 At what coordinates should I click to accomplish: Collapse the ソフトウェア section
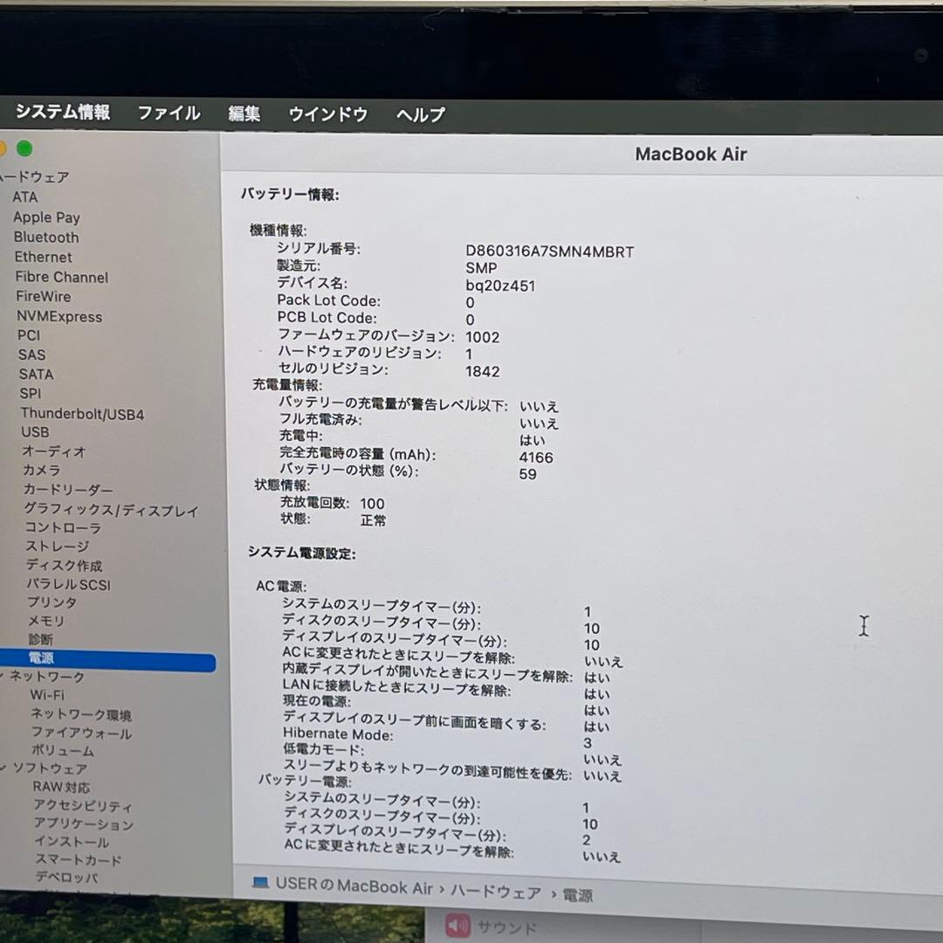coord(4,768)
